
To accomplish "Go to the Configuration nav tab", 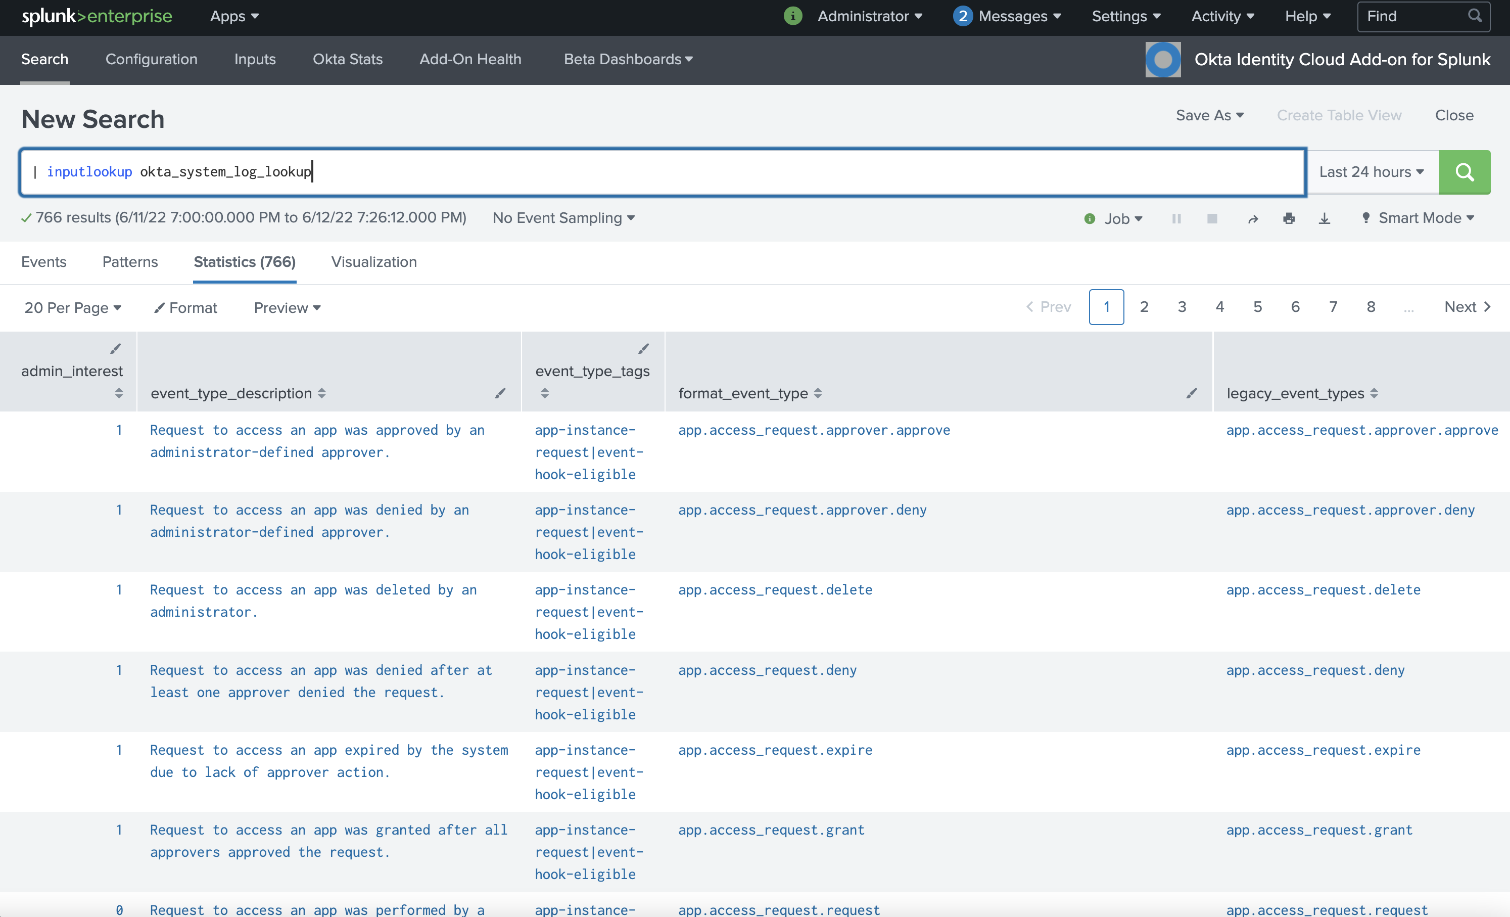I will pyautogui.click(x=151, y=59).
